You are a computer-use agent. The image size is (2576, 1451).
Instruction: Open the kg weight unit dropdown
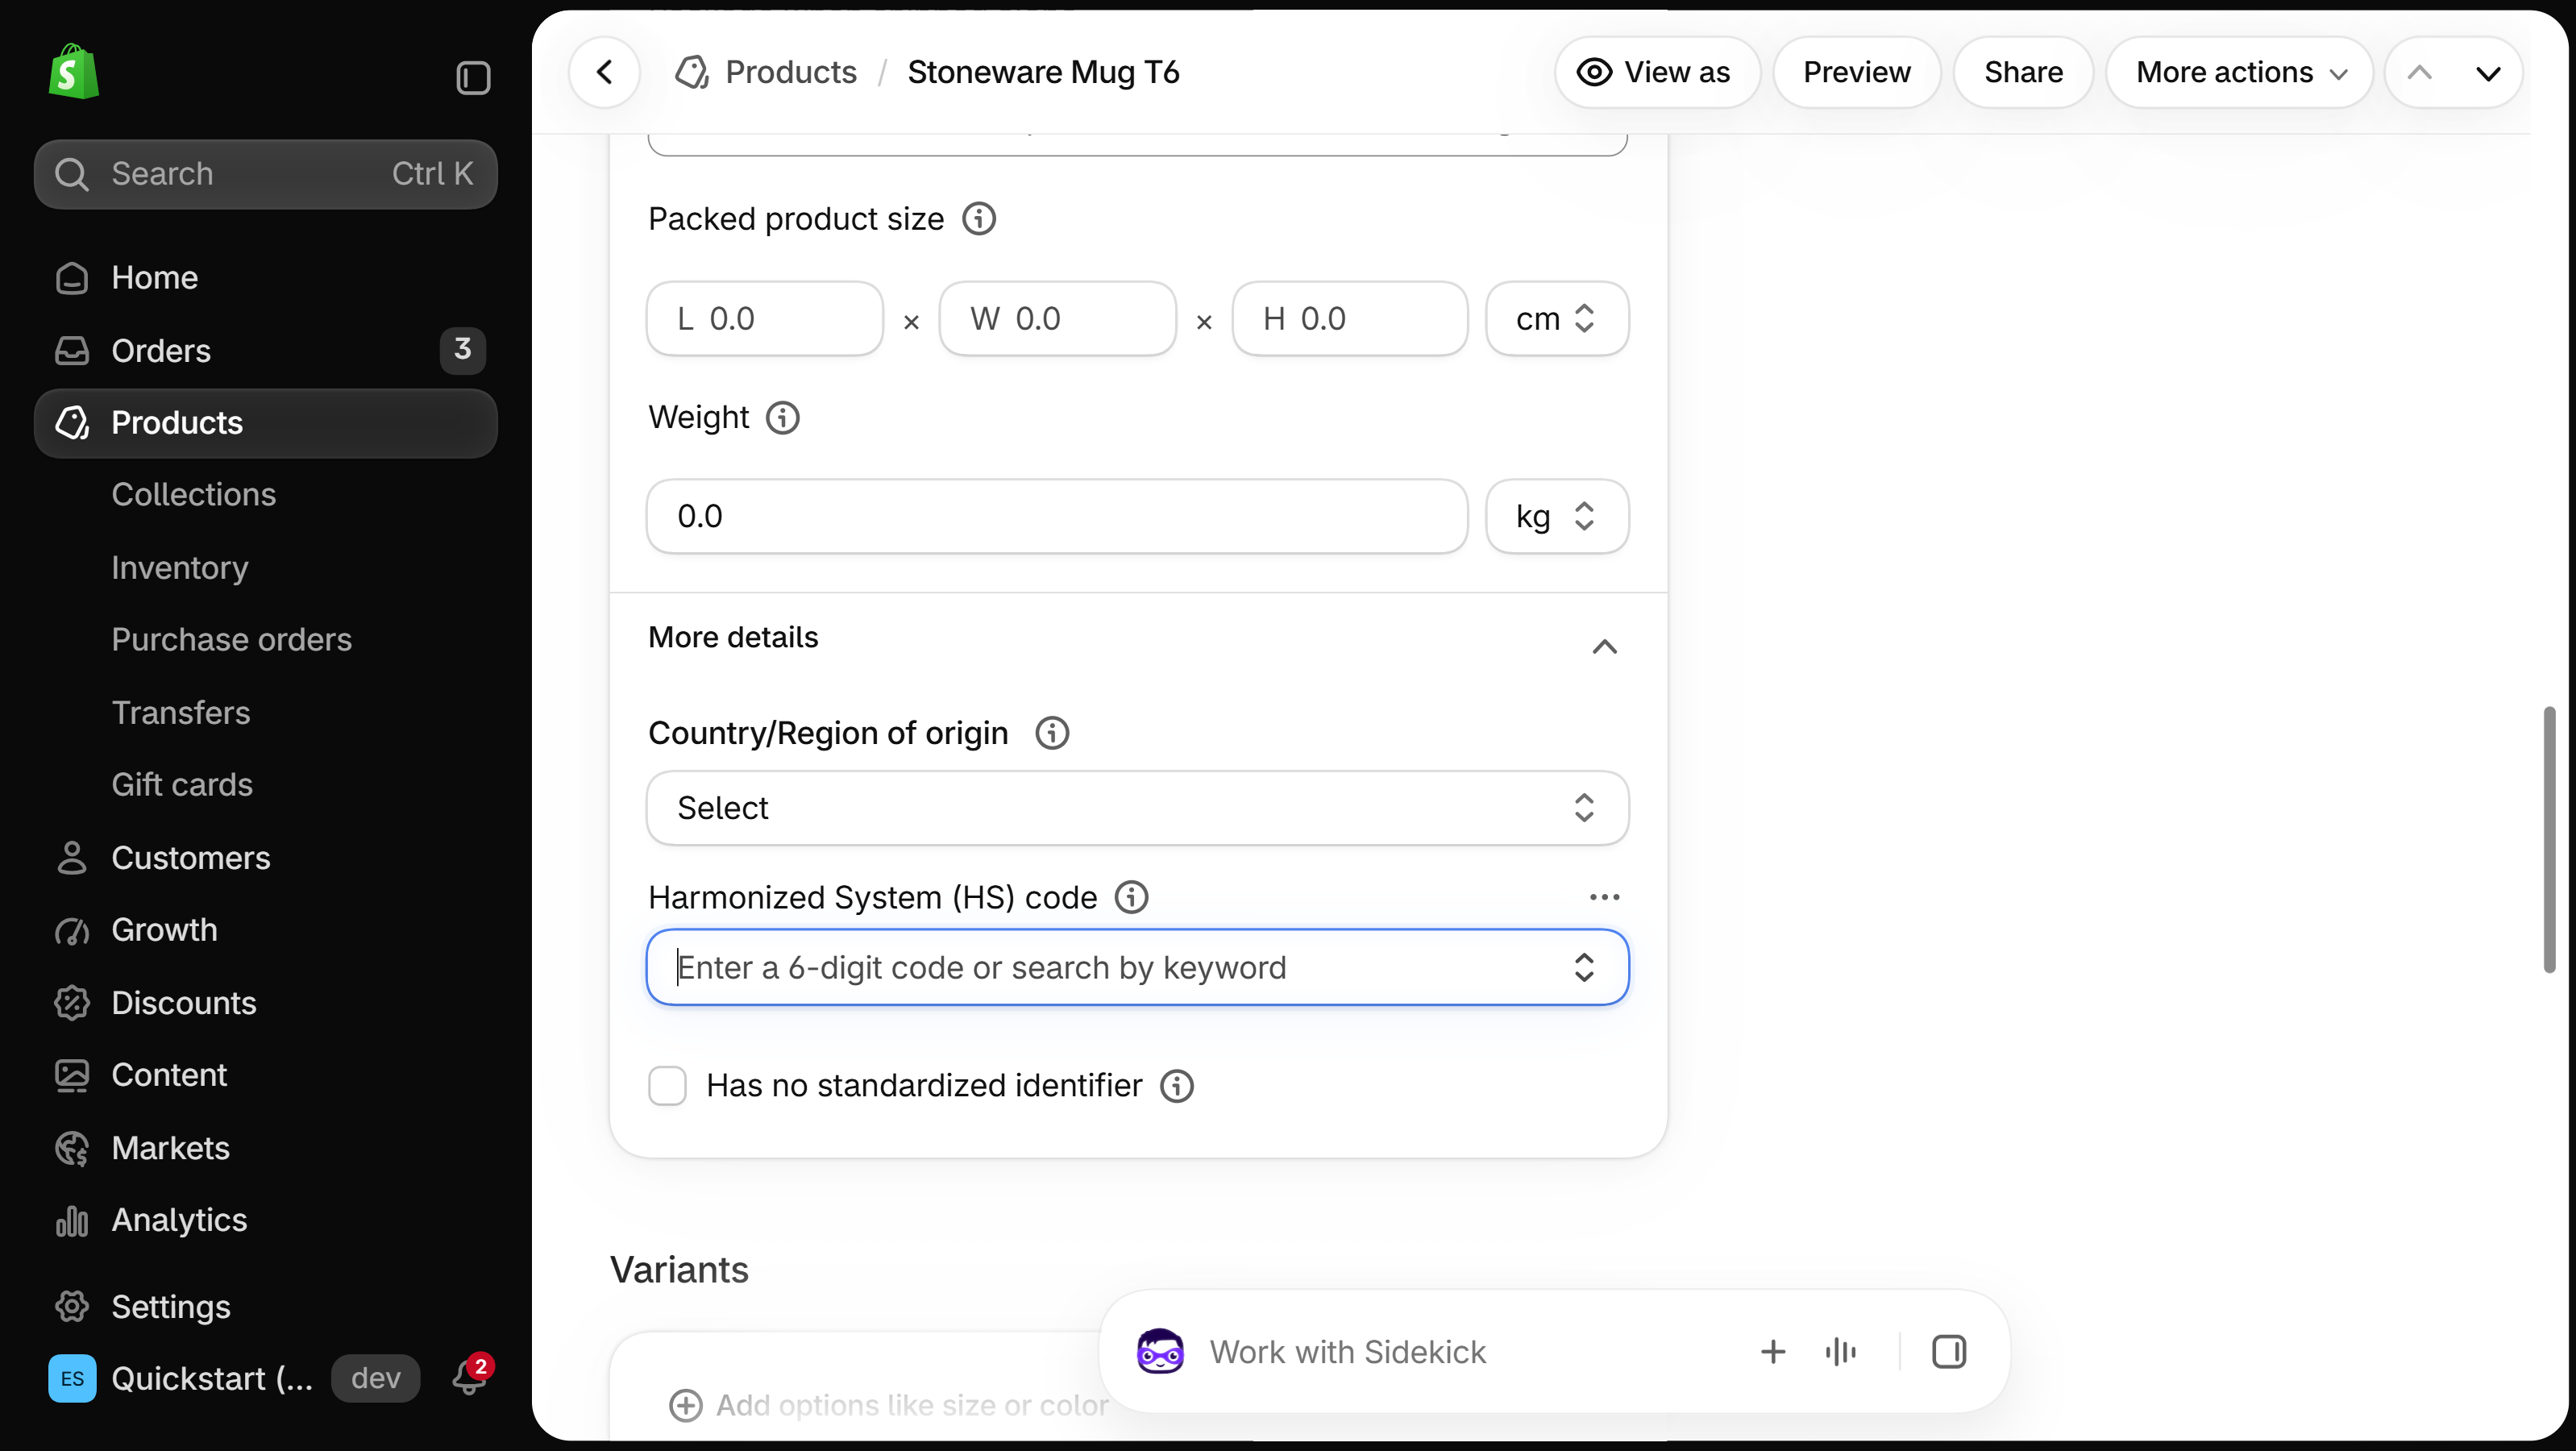point(1557,516)
